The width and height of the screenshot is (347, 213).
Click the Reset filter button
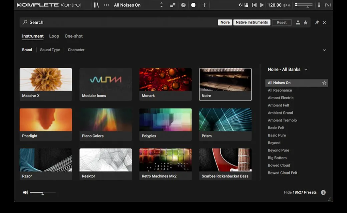[281, 22]
